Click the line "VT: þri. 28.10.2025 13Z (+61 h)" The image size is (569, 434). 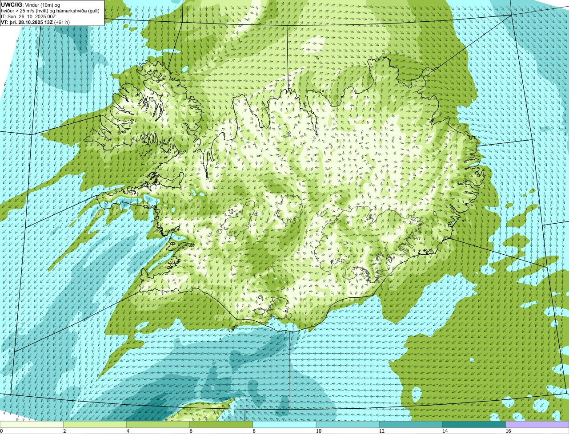(35, 22)
